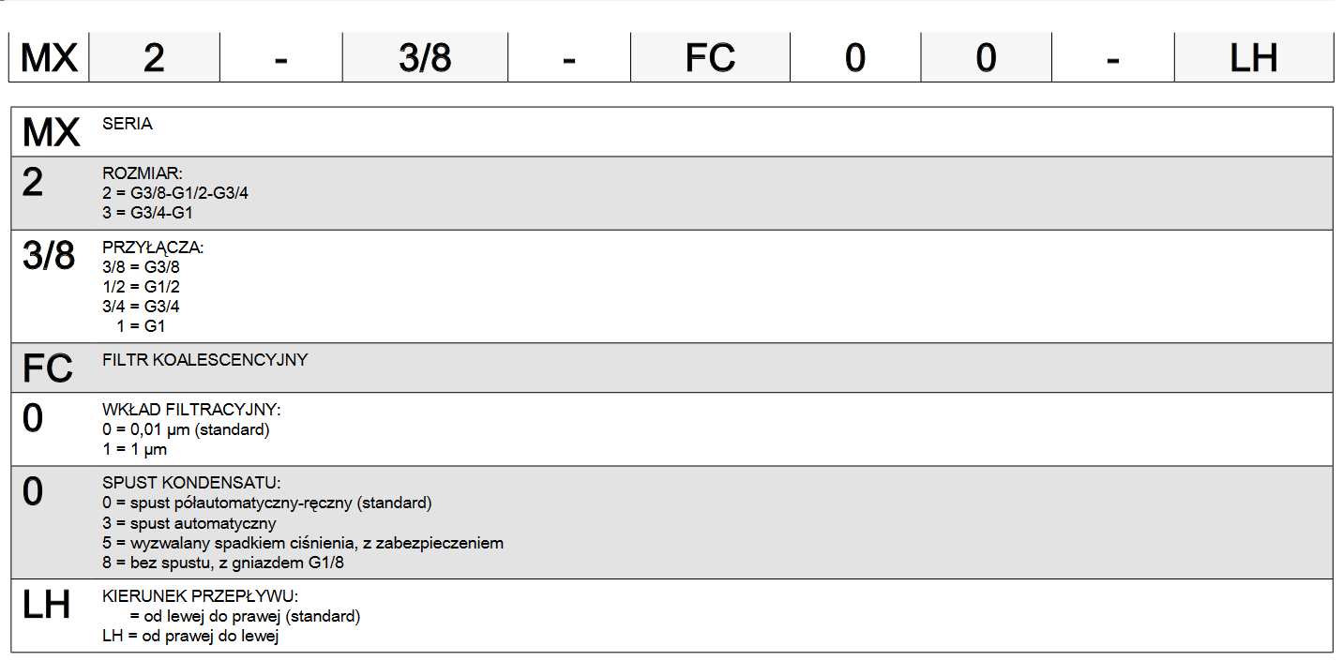The height and width of the screenshot is (661, 1343).
Task: Select the size cell showing 2
Action: click(155, 58)
